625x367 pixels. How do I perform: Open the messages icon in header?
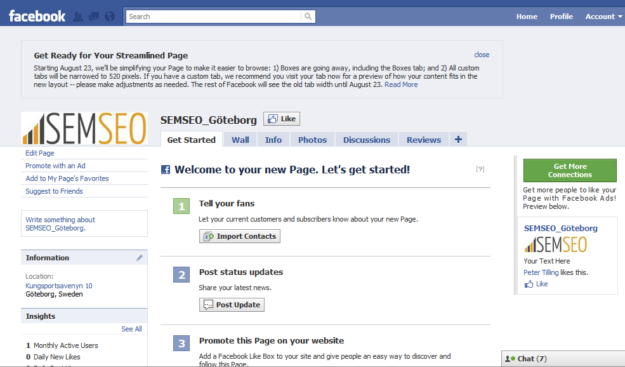pos(94,17)
